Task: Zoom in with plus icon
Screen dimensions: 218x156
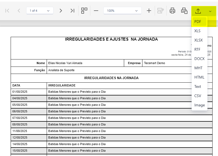Action: [x=149, y=11]
